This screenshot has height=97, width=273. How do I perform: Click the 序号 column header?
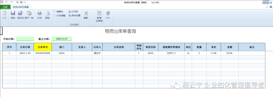(x=9, y=47)
